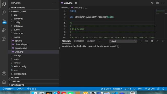Open notifications bell in status bar
The height and width of the screenshot is (94, 167).
pos(163,89)
